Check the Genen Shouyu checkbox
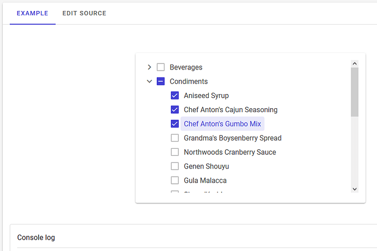 [x=175, y=166]
